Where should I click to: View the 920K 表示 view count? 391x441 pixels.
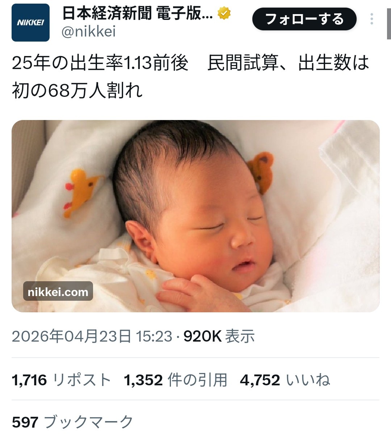click(x=219, y=336)
